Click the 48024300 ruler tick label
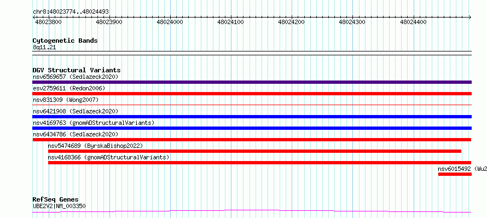Viewport: 487px width, 218px height. click(x=352, y=22)
